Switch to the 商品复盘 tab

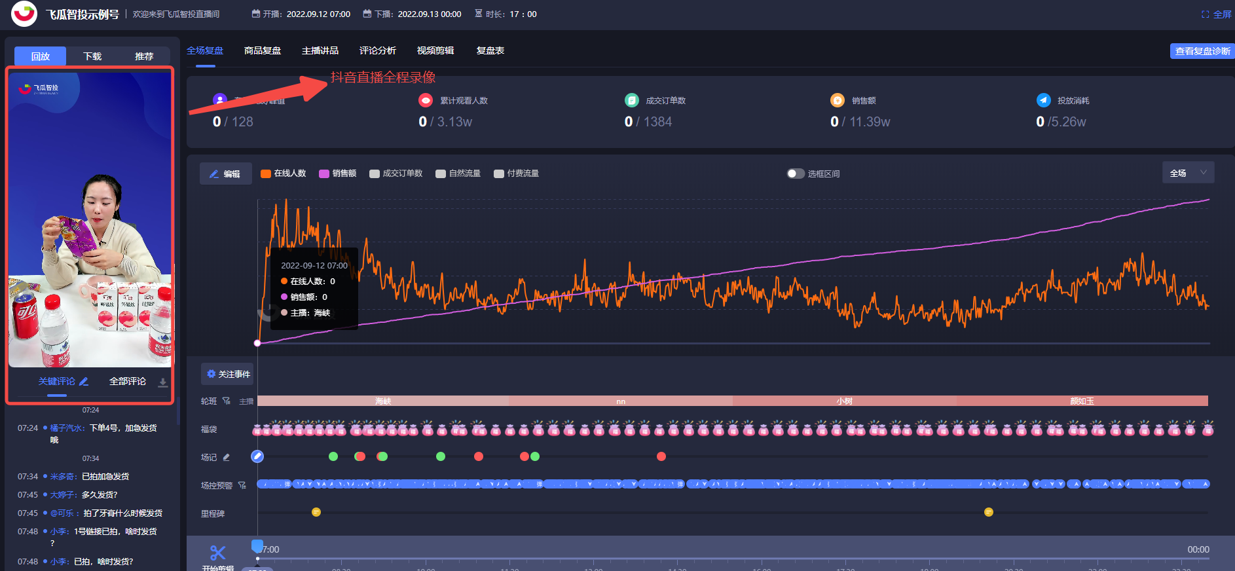click(x=262, y=50)
